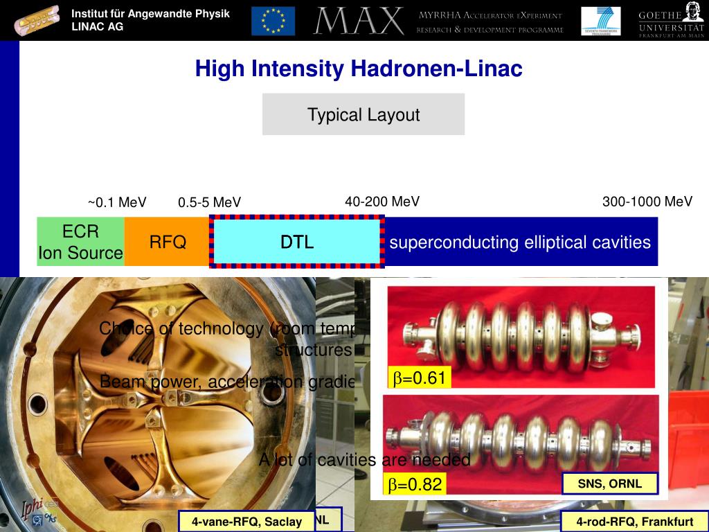Select the 'Institut für Angewandte Physik' header text
The image size is (709, 532).
(x=150, y=14)
